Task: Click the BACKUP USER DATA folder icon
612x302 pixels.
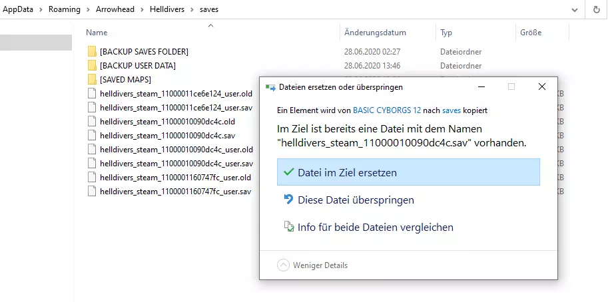Action: (x=92, y=66)
